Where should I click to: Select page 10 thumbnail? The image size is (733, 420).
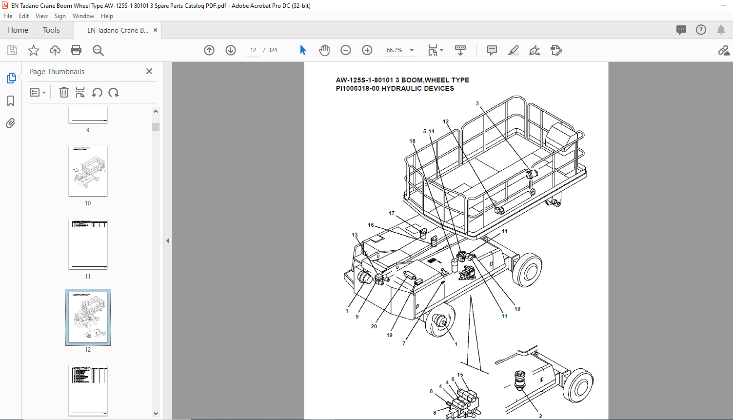(88, 171)
